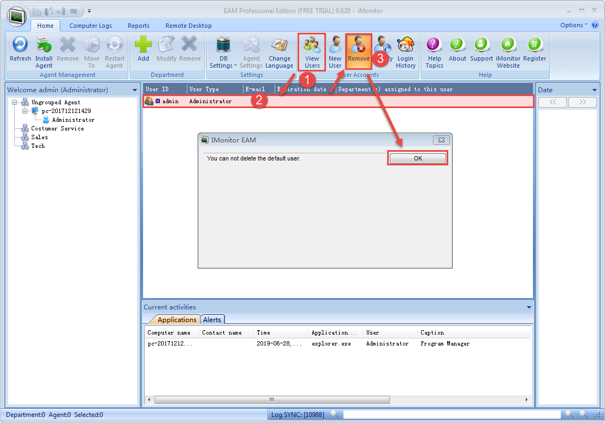The image size is (605, 423).
Task: Click the Restart Agent icon
Action: pyautogui.click(x=115, y=52)
